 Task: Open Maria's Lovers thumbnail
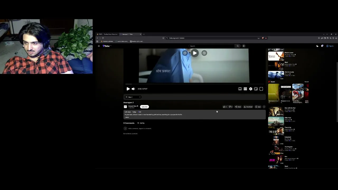point(276,56)
